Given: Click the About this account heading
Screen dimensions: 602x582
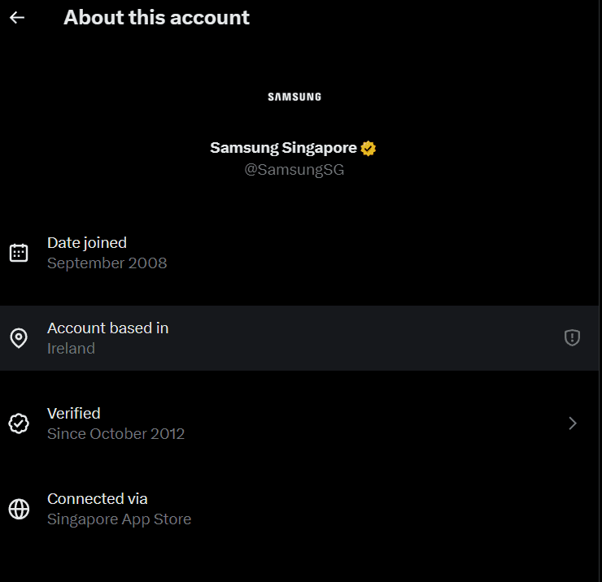Looking at the screenshot, I should 156,17.
